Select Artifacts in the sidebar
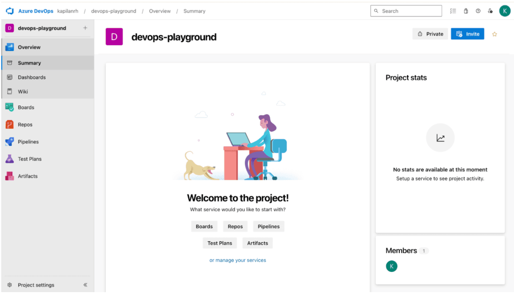The image size is (514, 297). 27,176
